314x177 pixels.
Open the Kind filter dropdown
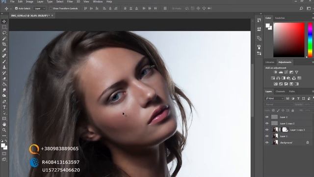pyautogui.click(x=275, y=98)
